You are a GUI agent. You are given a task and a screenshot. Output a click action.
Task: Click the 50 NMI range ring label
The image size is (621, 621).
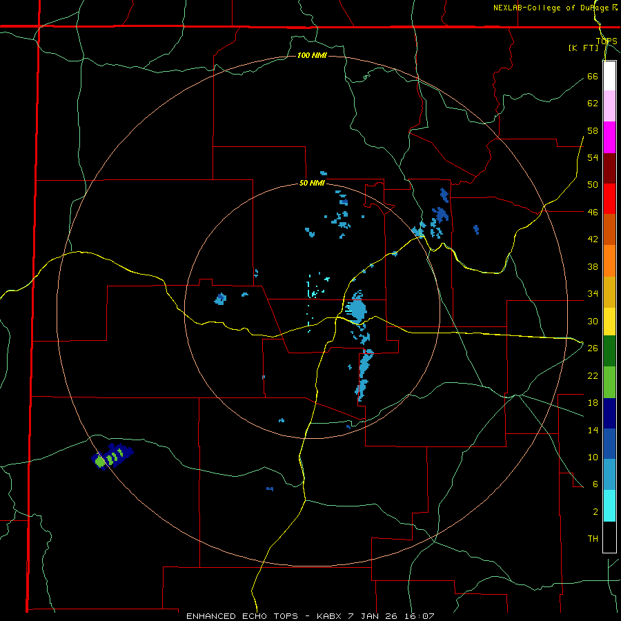[312, 183]
